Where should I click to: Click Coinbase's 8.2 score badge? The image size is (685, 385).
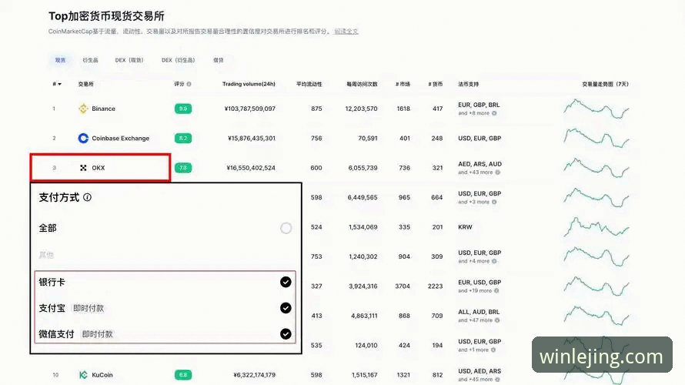[183, 138]
